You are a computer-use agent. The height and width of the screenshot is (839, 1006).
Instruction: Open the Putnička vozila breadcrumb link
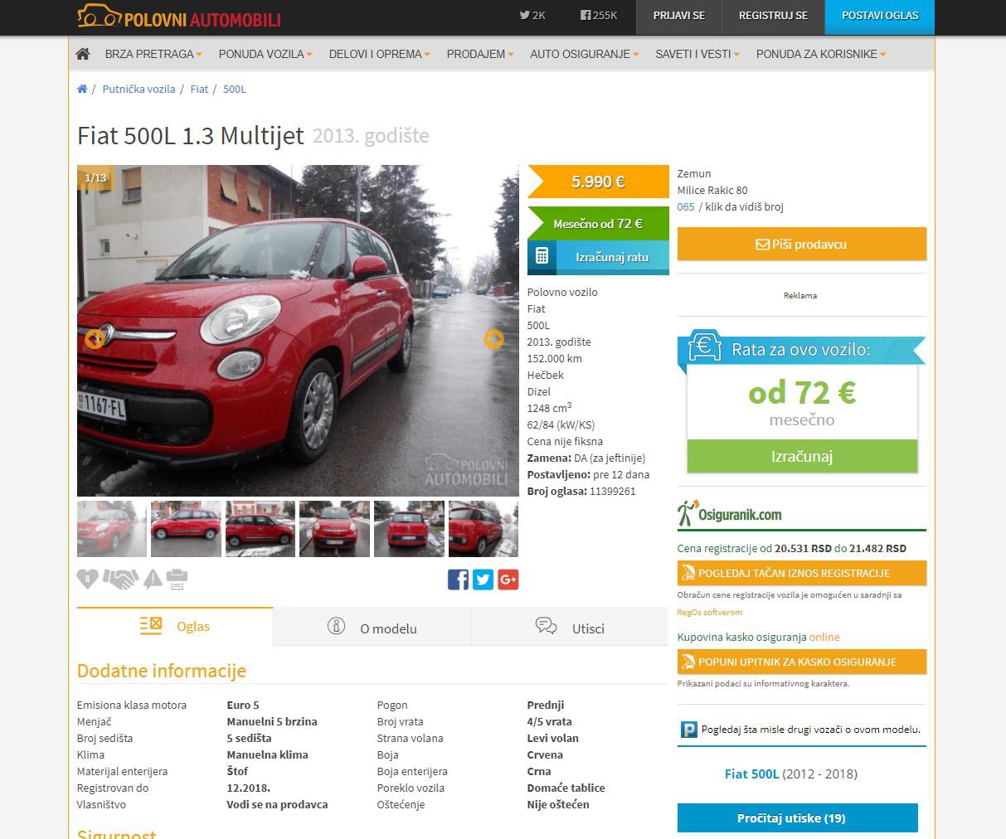[x=139, y=89]
